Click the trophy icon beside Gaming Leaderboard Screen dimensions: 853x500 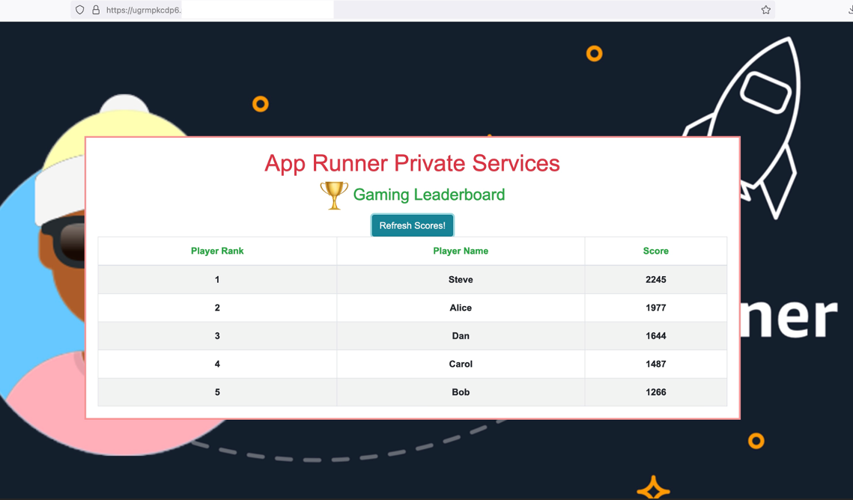click(334, 195)
